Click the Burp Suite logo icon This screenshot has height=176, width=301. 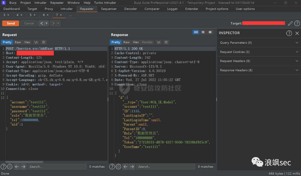pos(3,3)
